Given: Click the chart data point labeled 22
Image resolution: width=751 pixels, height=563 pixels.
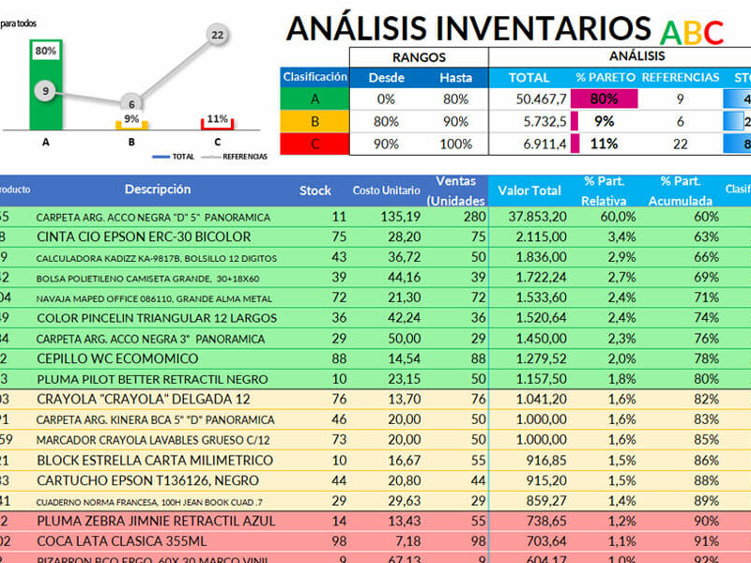Looking at the screenshot, I should 218,35.
